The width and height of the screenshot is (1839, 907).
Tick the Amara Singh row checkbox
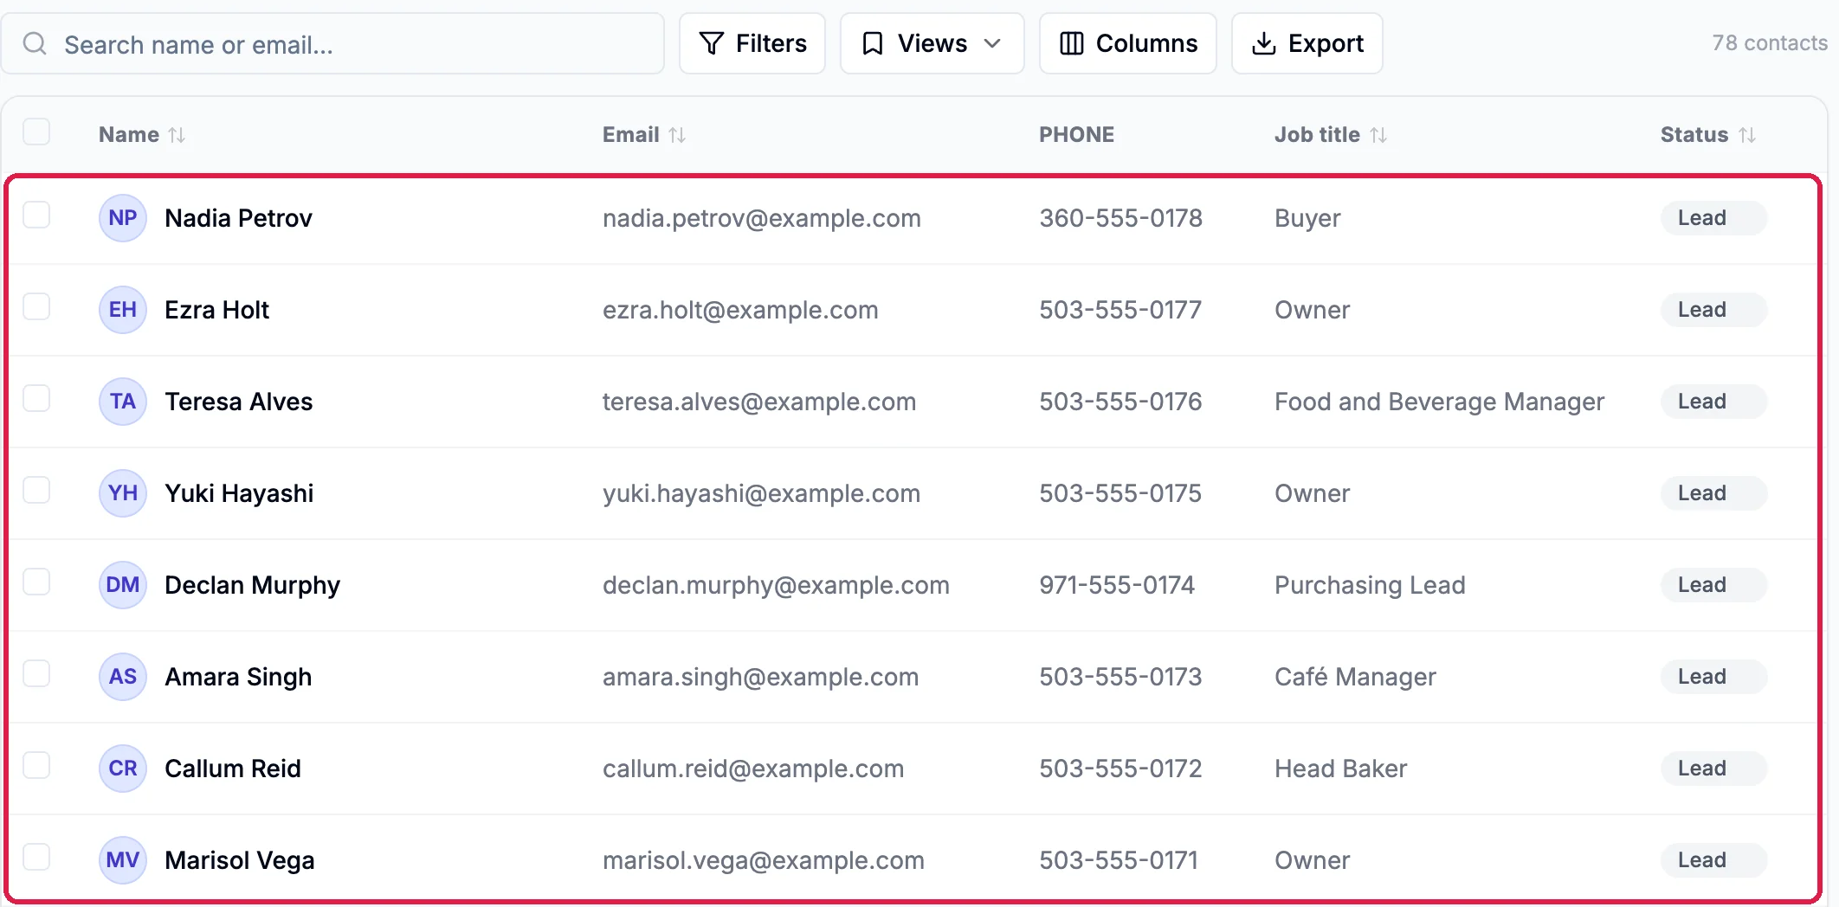pyautogui.click(x=36, y=673)
